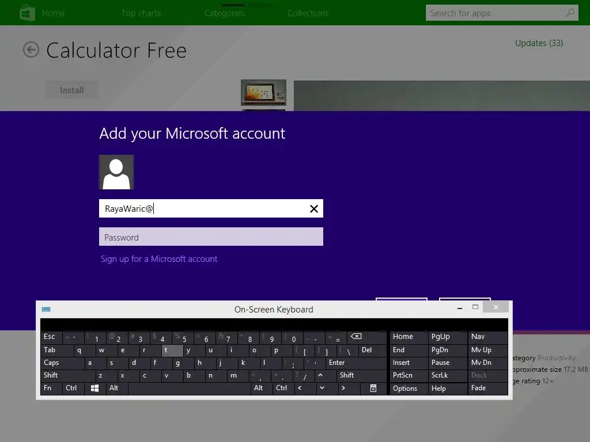Toggle the Fn key
Image resolution: width=590 pixels, height=442 pixels.
point(51,388)
